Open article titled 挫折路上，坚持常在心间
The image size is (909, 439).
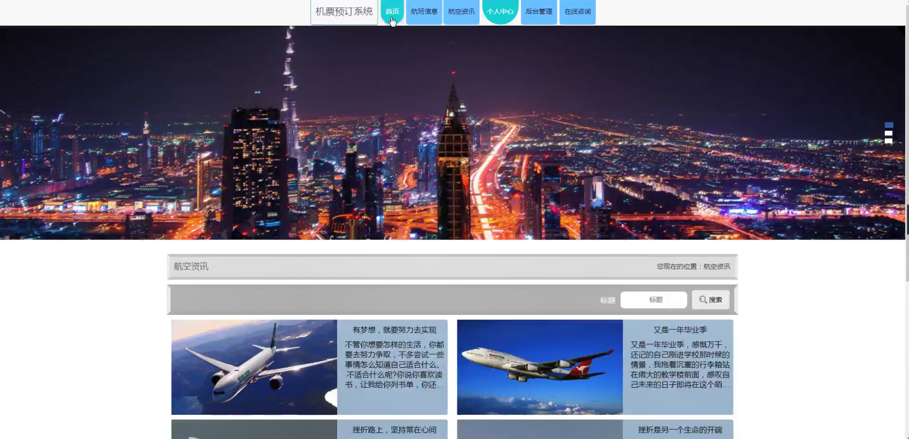(x=394, y=430)
